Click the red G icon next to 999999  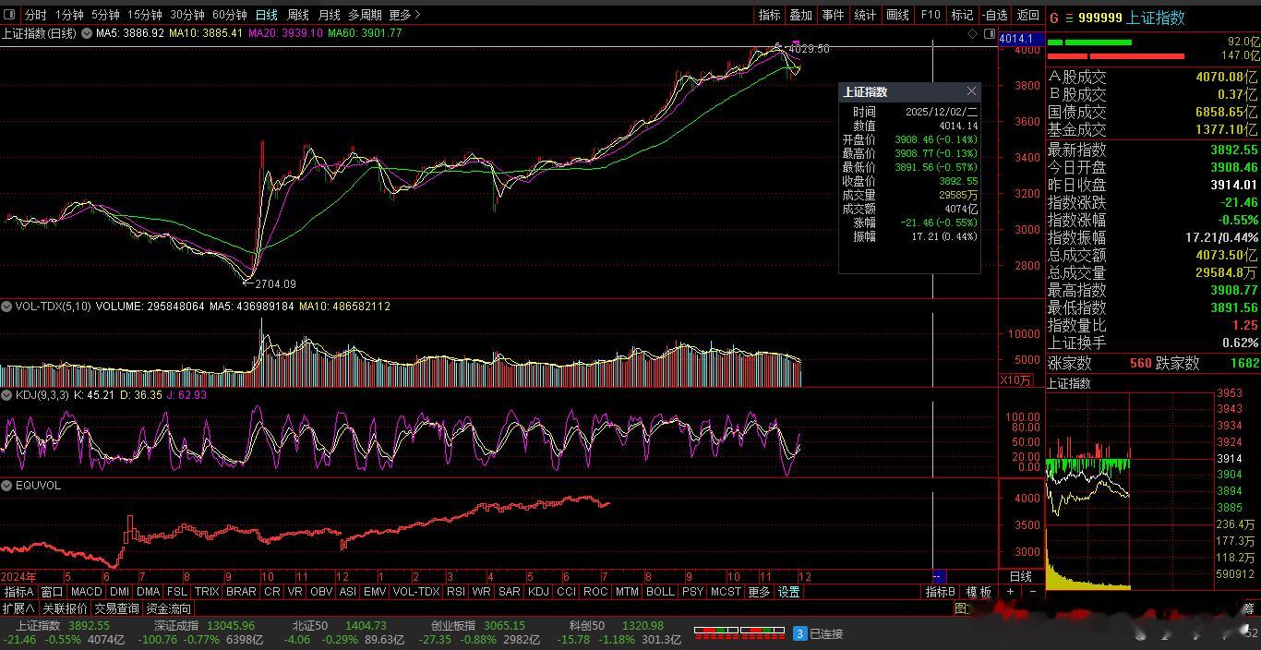pyautogui.click(x=1054, y=18)
